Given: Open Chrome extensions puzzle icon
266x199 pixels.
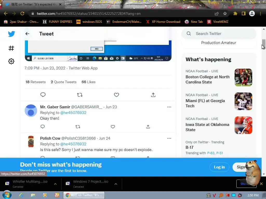Looking at the screenshot, I should 235,13.
